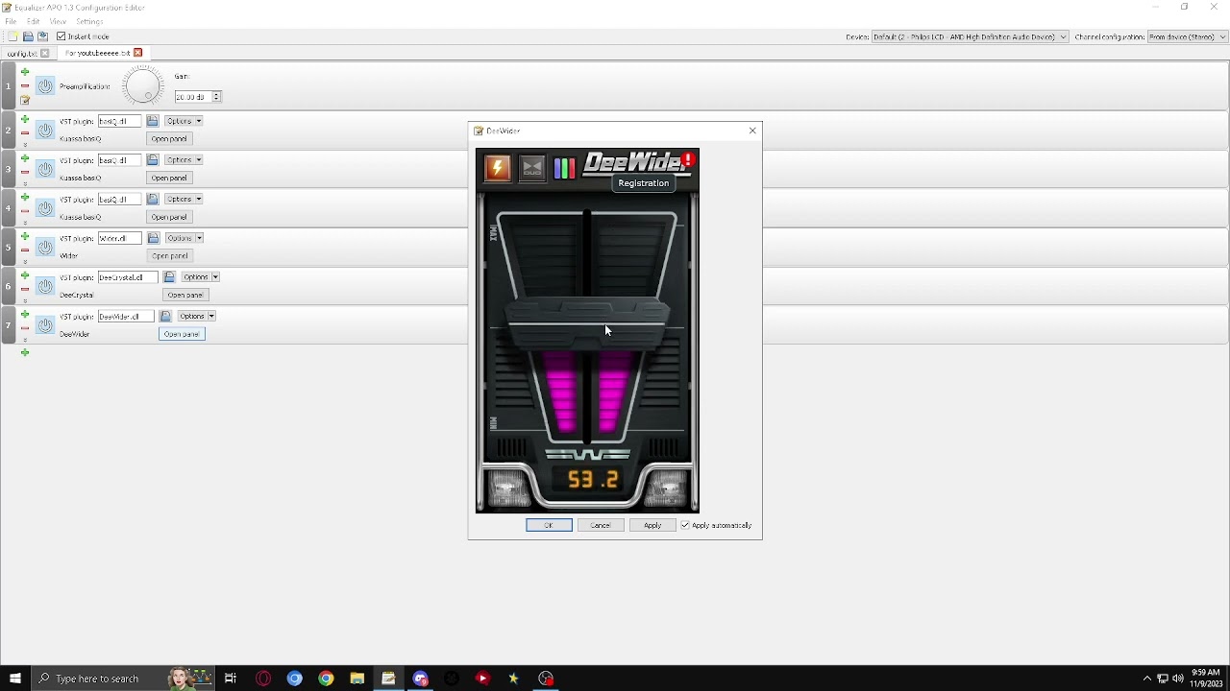The image size is (1230, 691).
Task: Open panel for DeeCrystal plugin
Action: (184, 296)
